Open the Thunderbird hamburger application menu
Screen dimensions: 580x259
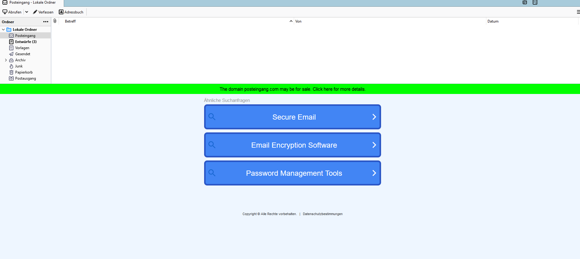click(x=578, y=12)
